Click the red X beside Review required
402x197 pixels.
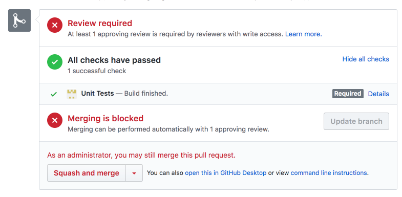(55, 25)
